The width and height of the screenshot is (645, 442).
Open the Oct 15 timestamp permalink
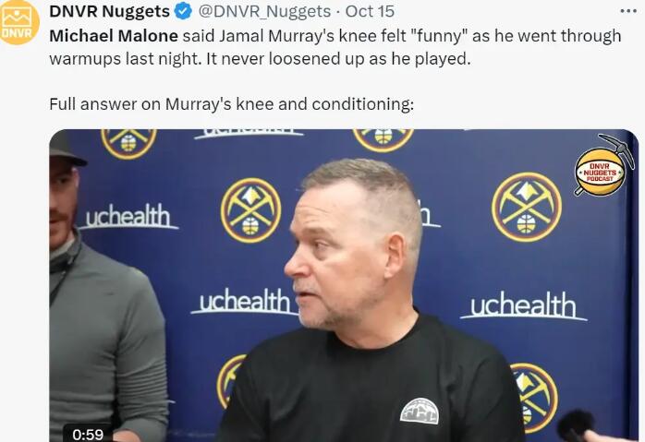(x=370, y=11)
